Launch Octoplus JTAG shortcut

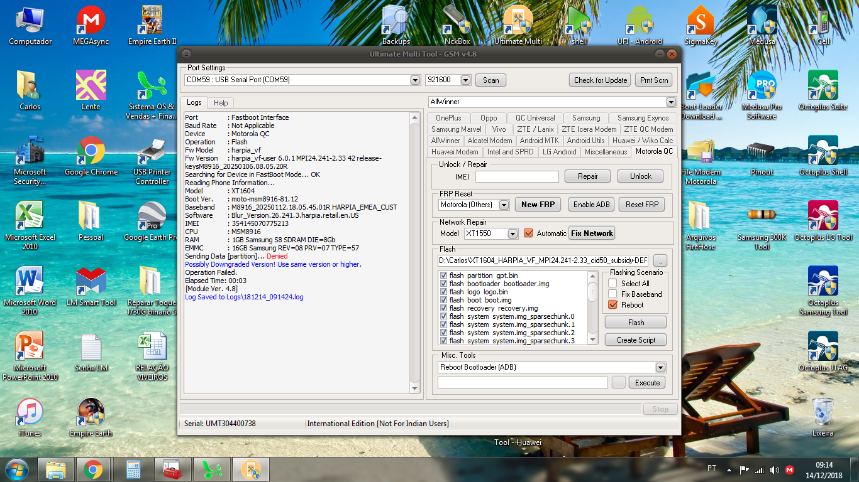click(x=823, y=352)
